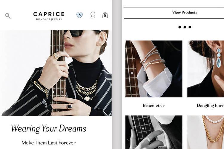This screenshot has height=149, width=224.
Task: Open the blue dangling earring thumbnail
Action: (205, 69)
